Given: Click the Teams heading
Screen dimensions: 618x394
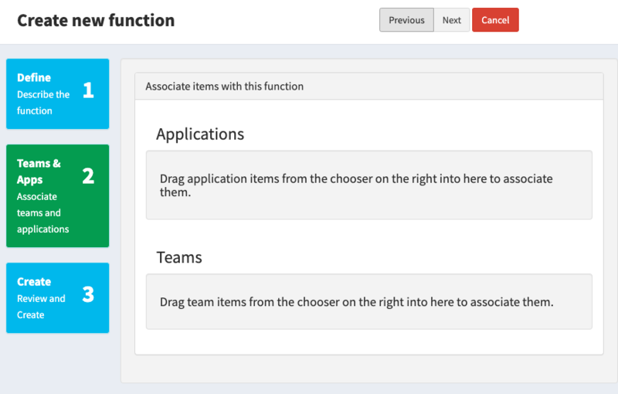Looking at the screenshot, I should [x=179, y=258].
